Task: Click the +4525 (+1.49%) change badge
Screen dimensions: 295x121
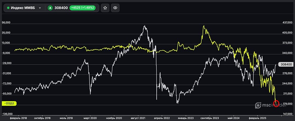Action: point(82,8)
